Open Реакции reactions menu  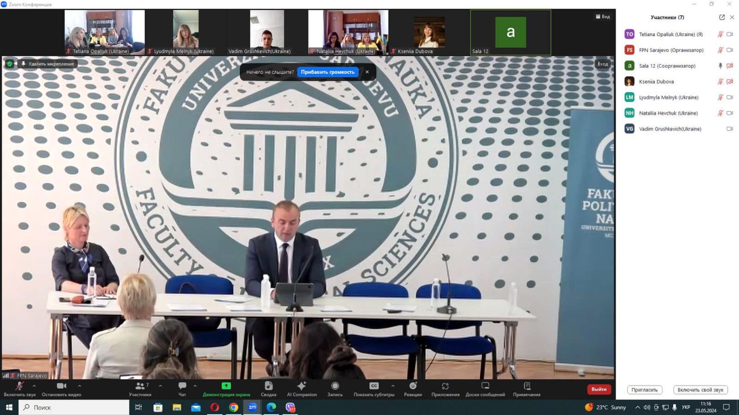(x=413, y=389)
